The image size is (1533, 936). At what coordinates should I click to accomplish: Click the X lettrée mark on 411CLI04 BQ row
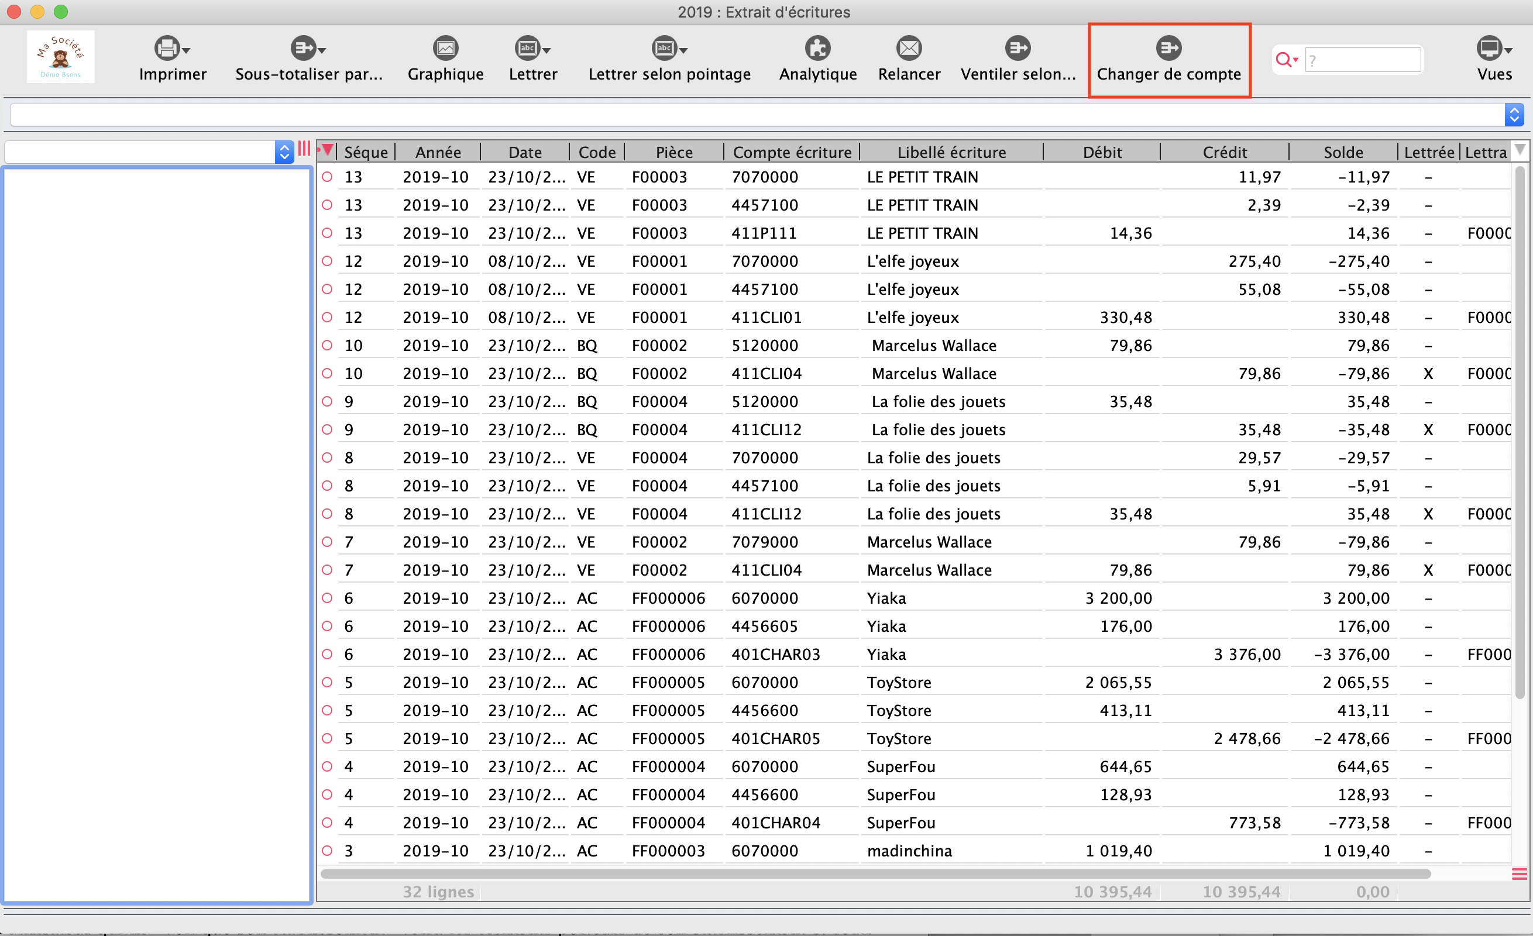tap(1428, 373)
